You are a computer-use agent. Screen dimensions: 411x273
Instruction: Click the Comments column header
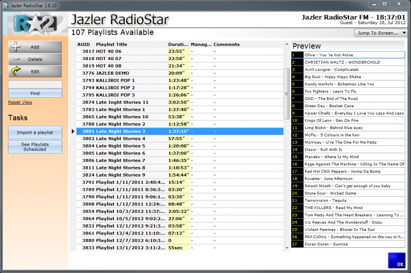tap(226, 44)
